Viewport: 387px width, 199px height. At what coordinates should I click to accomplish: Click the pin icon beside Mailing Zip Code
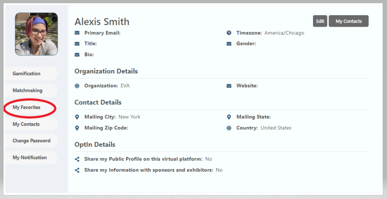[77, 128]
